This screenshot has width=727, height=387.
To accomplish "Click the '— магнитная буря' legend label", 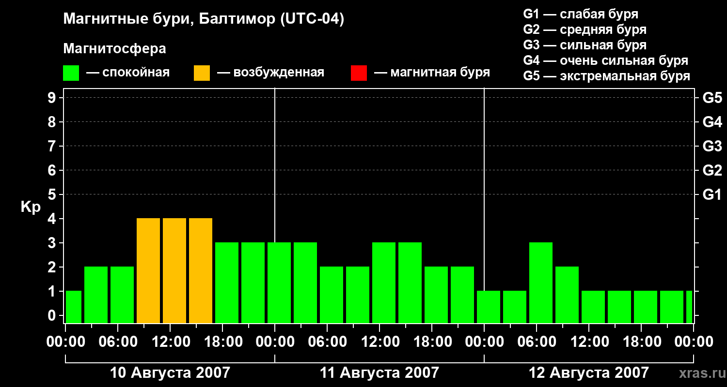I will tap(432, 73).
